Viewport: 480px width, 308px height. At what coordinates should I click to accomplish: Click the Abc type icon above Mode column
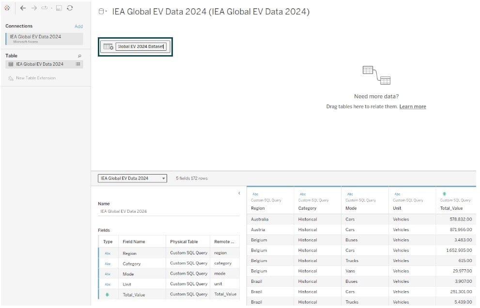coord(350,194)
